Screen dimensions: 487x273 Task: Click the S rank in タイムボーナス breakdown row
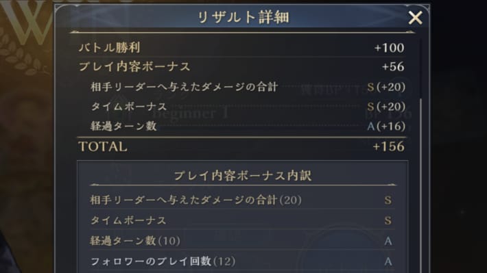pyautogui.click(x=388, y=220)
